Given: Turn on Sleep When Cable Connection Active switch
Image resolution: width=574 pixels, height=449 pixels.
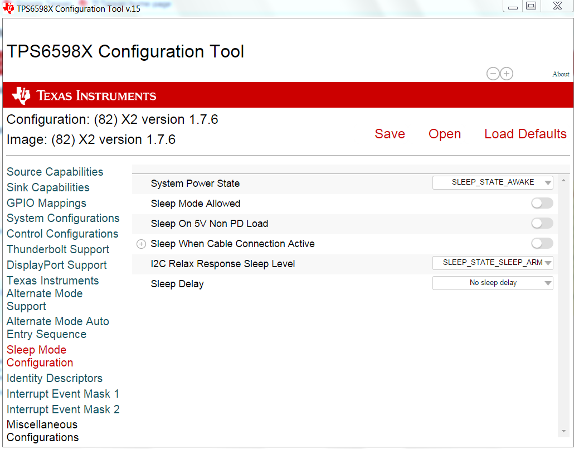Looking at the screenshot, I should pos(542,243).
